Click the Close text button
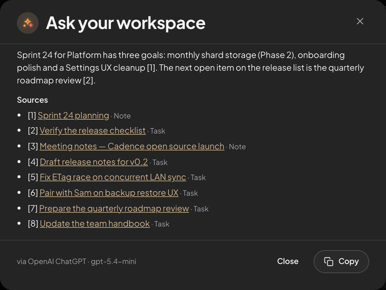This screenshot has height=290, width=386. [x=288, y=262]
